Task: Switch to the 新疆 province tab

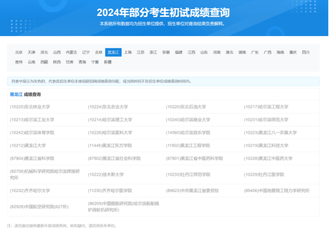Action: tap(108, 62)
